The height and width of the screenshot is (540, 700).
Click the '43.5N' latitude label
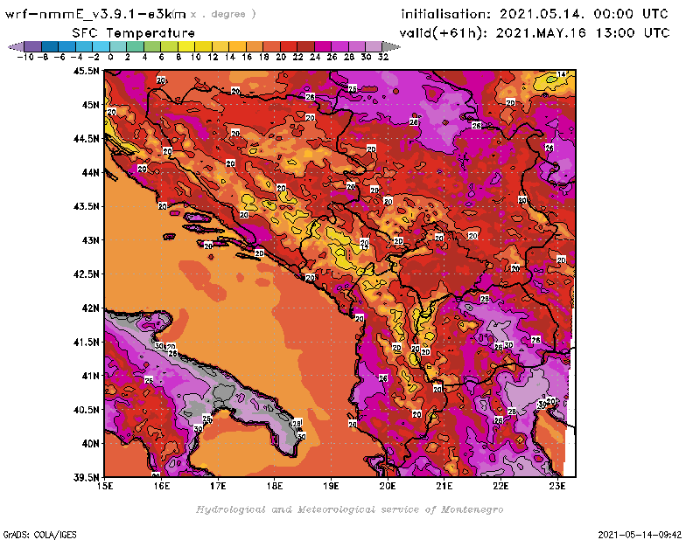click(86, 206)
